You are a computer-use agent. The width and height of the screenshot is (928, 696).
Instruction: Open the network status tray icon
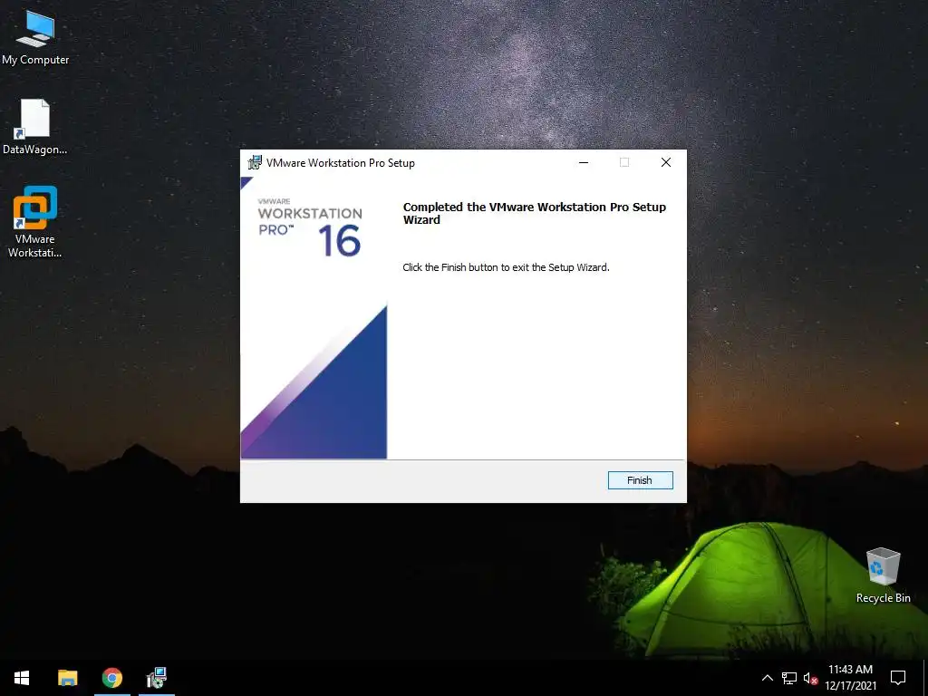click(x=789, y=678)
